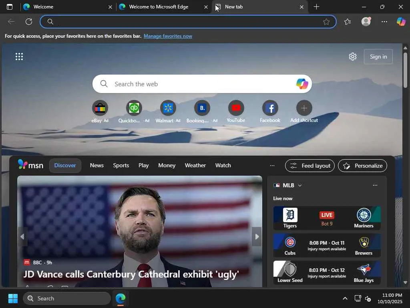Close the Welcome tab

click(x=111, y=7)
